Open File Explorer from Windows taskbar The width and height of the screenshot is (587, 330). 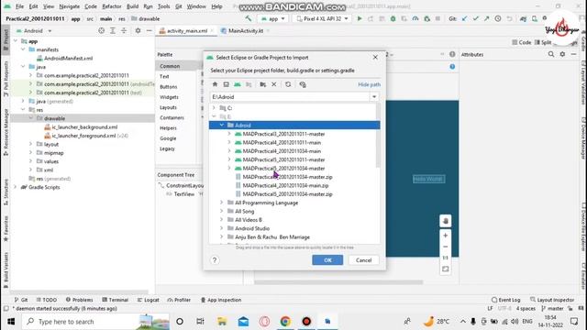(222, 322)
